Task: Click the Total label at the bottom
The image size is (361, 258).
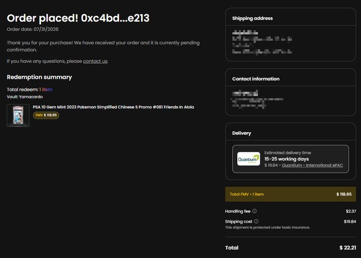Action: click(x=231, y=248)
